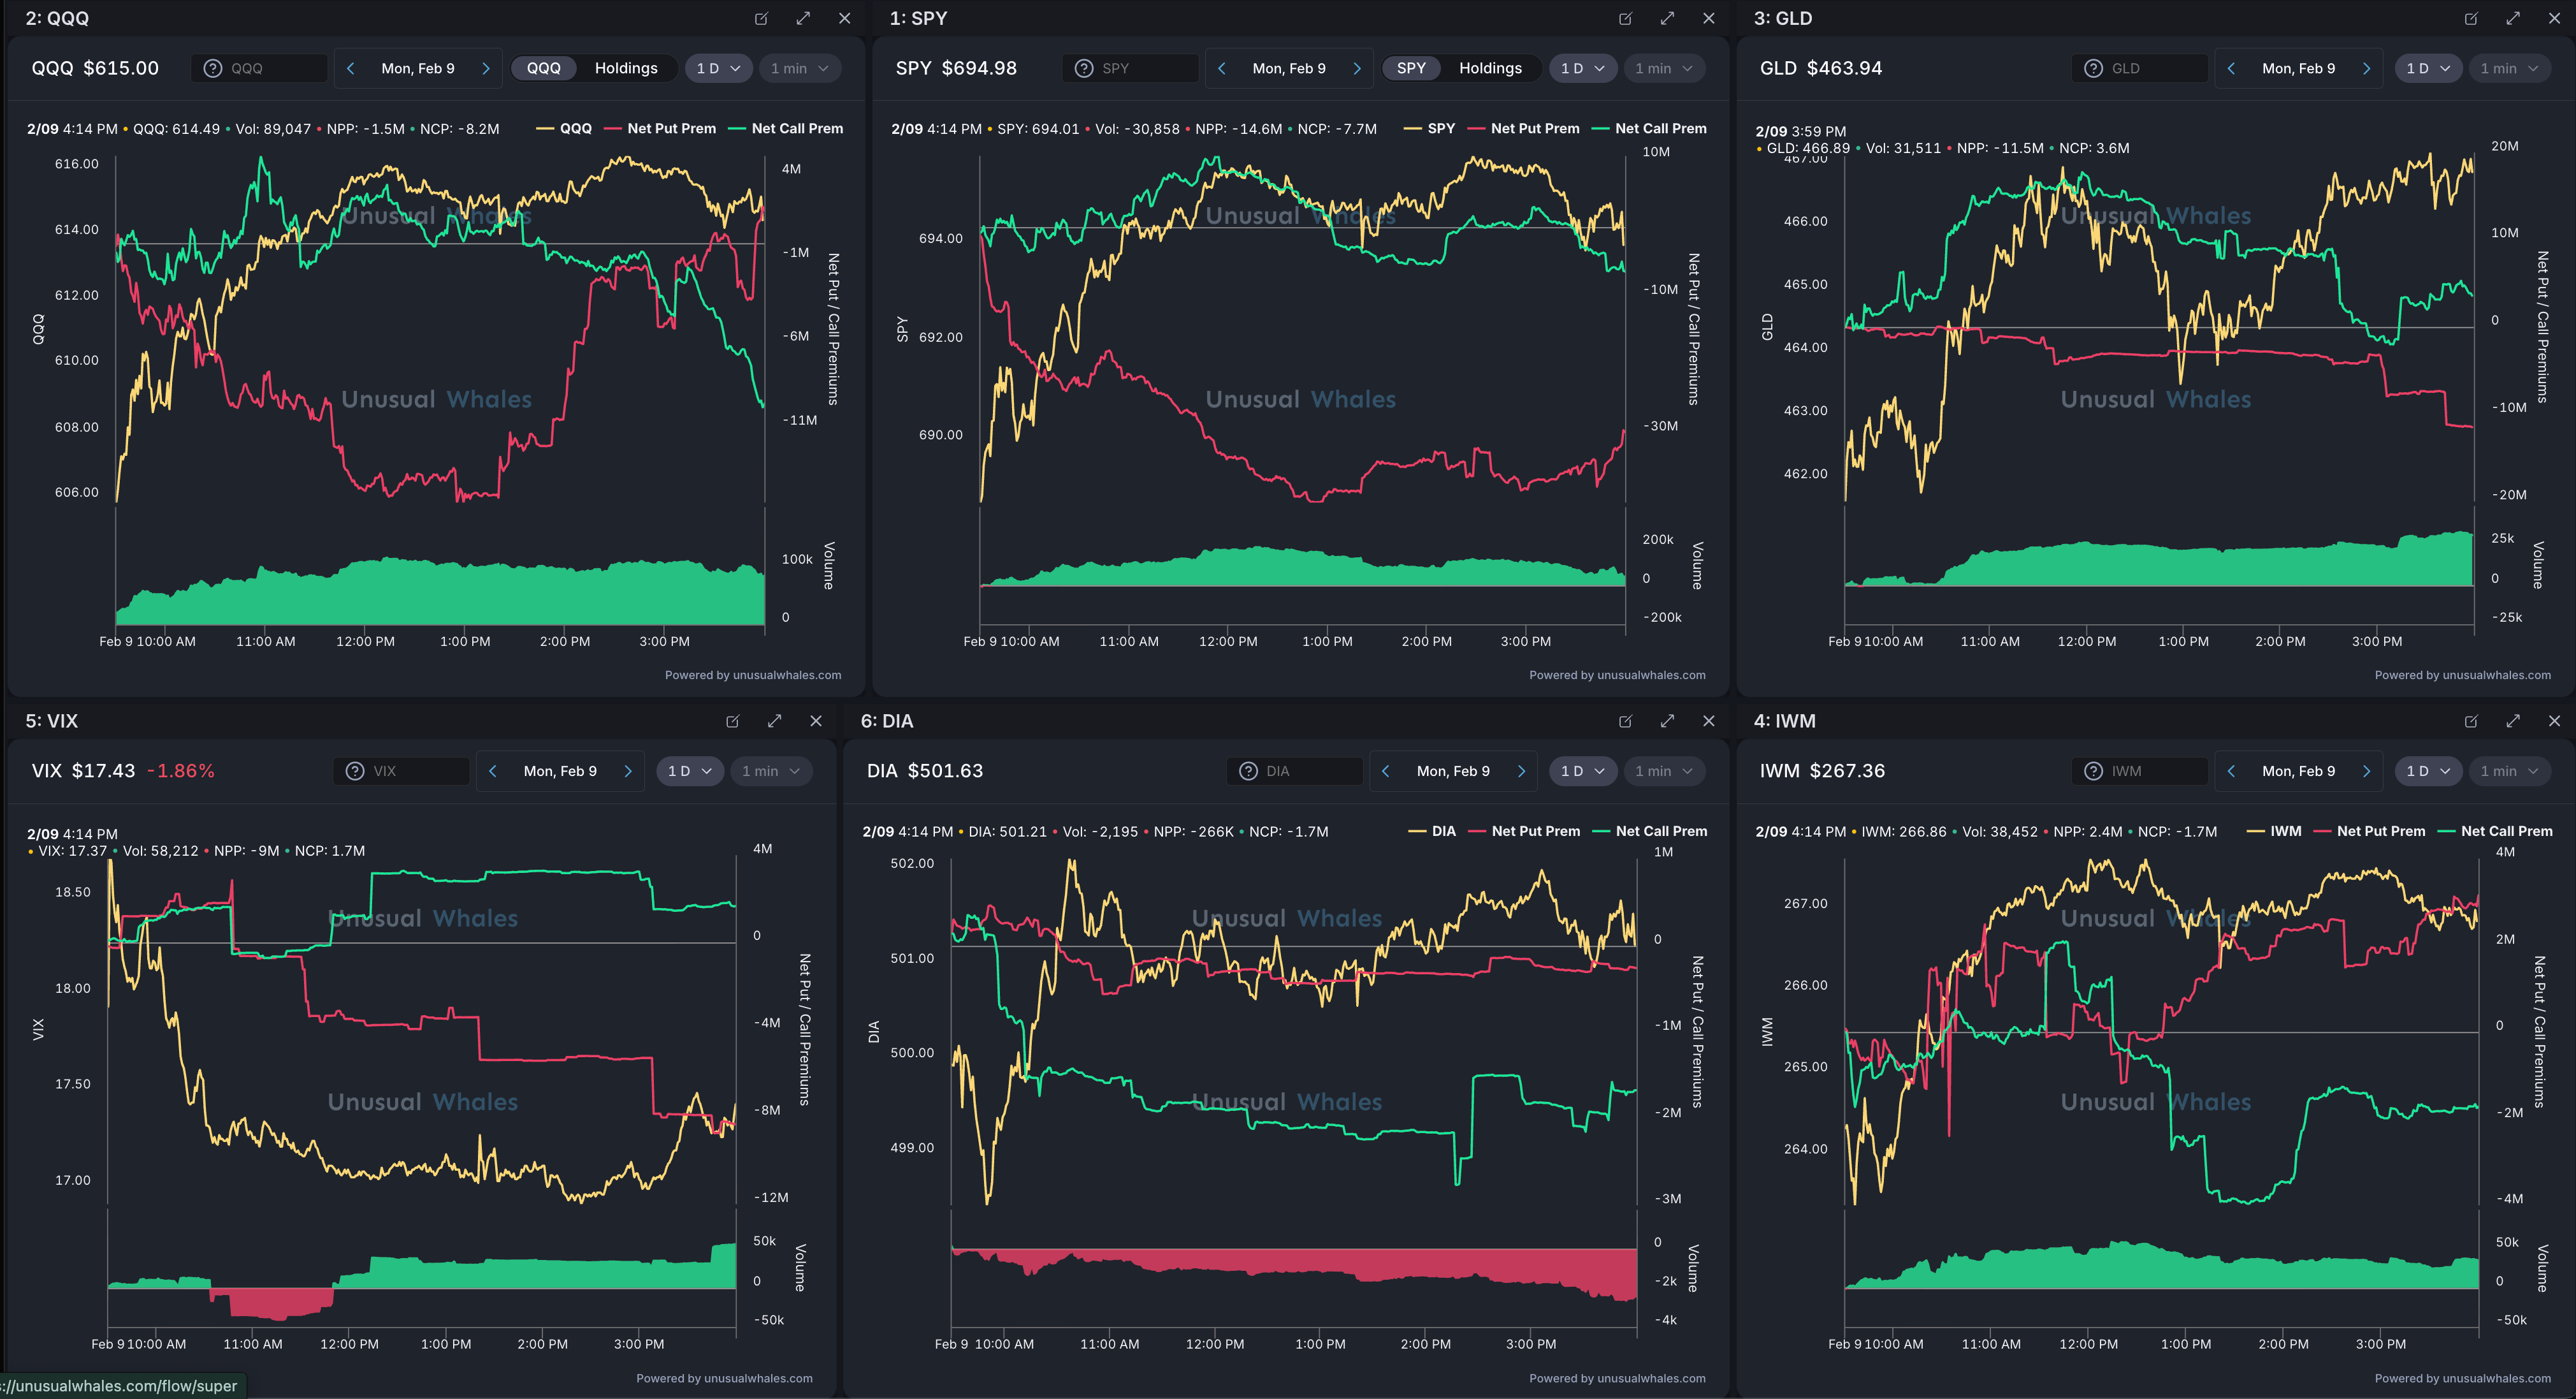Toggle Net Call Prem series in SPY legend
Viewport: 2576px width, 1399px height.
[x=1660, y=128]
